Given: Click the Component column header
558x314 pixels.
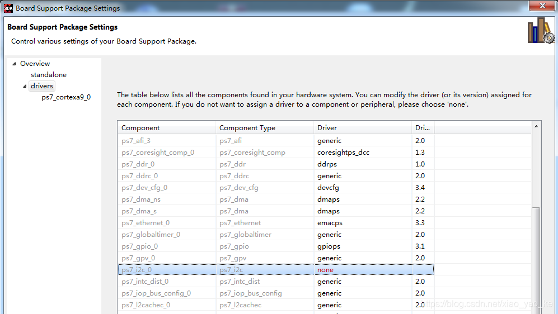Looking at the screenshot, I should 167,128.
